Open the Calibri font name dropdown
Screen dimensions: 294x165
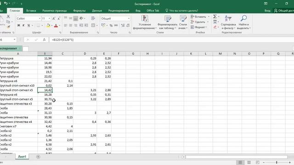click(x=40, y=18)
